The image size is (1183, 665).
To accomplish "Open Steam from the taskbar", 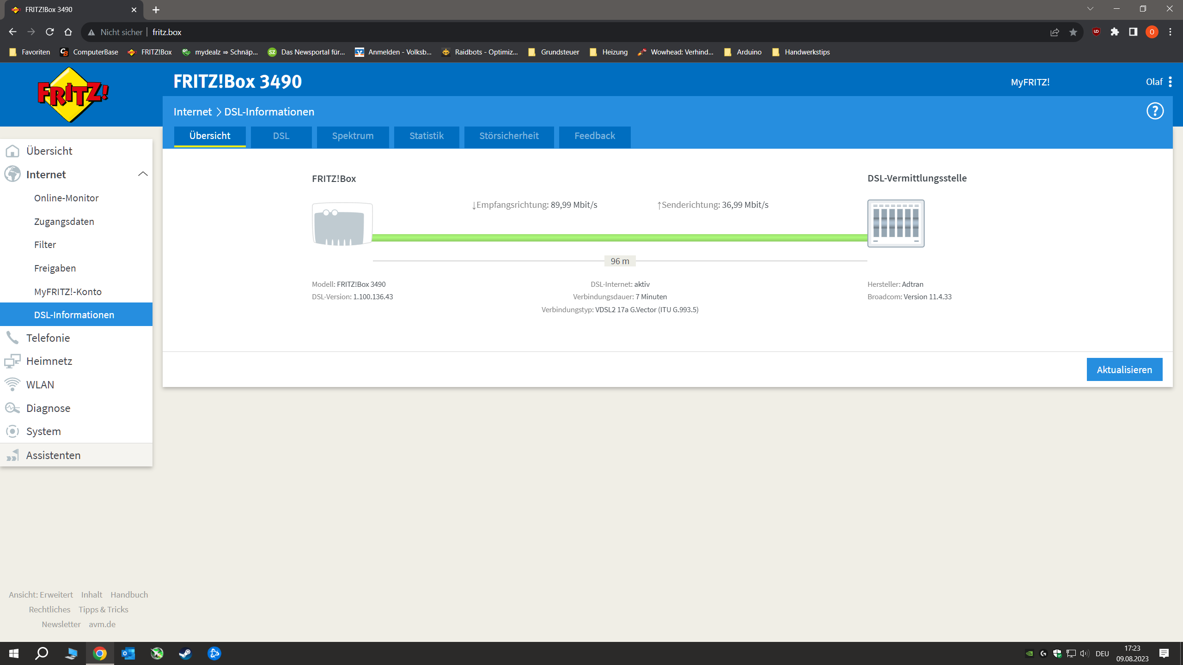I will click(x=186, y=653).
